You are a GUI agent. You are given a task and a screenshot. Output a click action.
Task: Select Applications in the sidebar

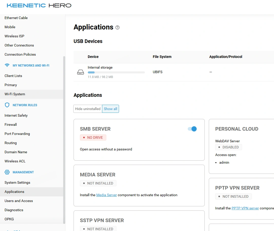(31, 192)
